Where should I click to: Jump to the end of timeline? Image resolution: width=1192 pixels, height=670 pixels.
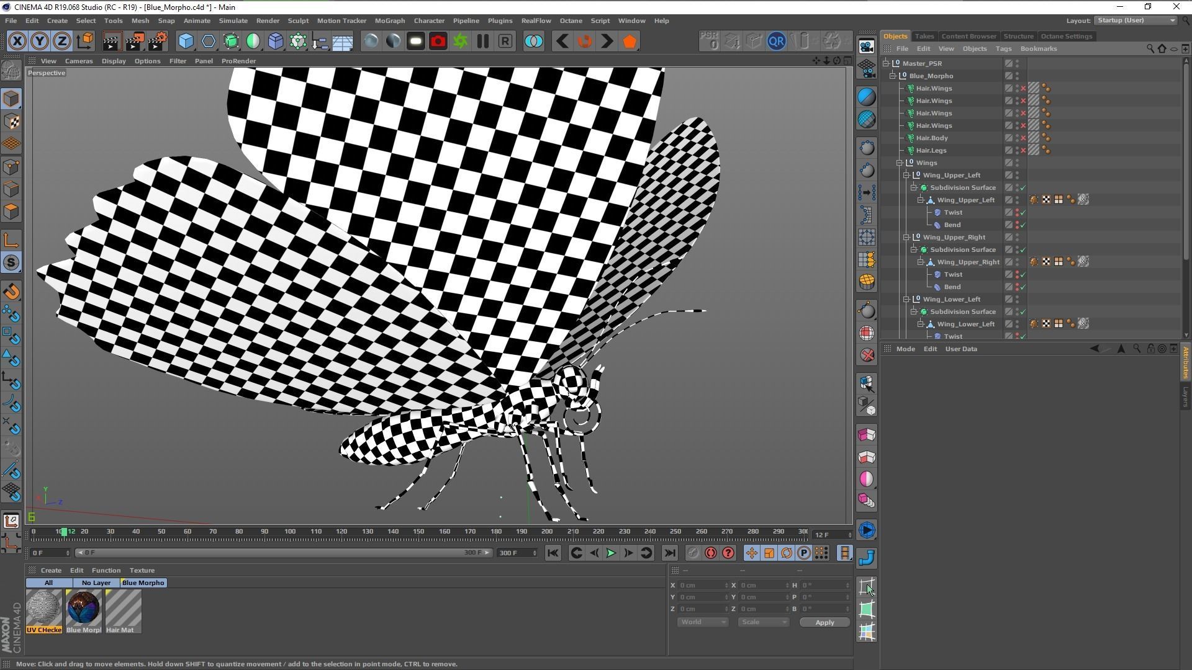pyautogui.click(x=669, y=553)
